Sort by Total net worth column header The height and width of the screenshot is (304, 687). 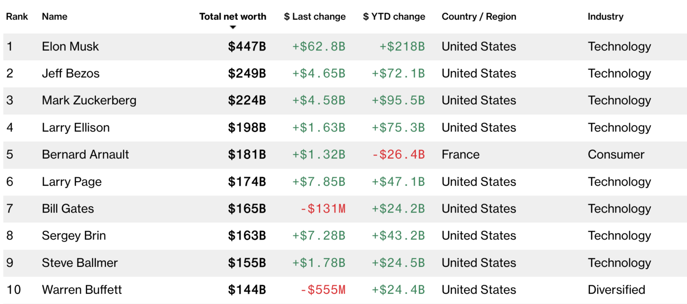click(233, 17)
